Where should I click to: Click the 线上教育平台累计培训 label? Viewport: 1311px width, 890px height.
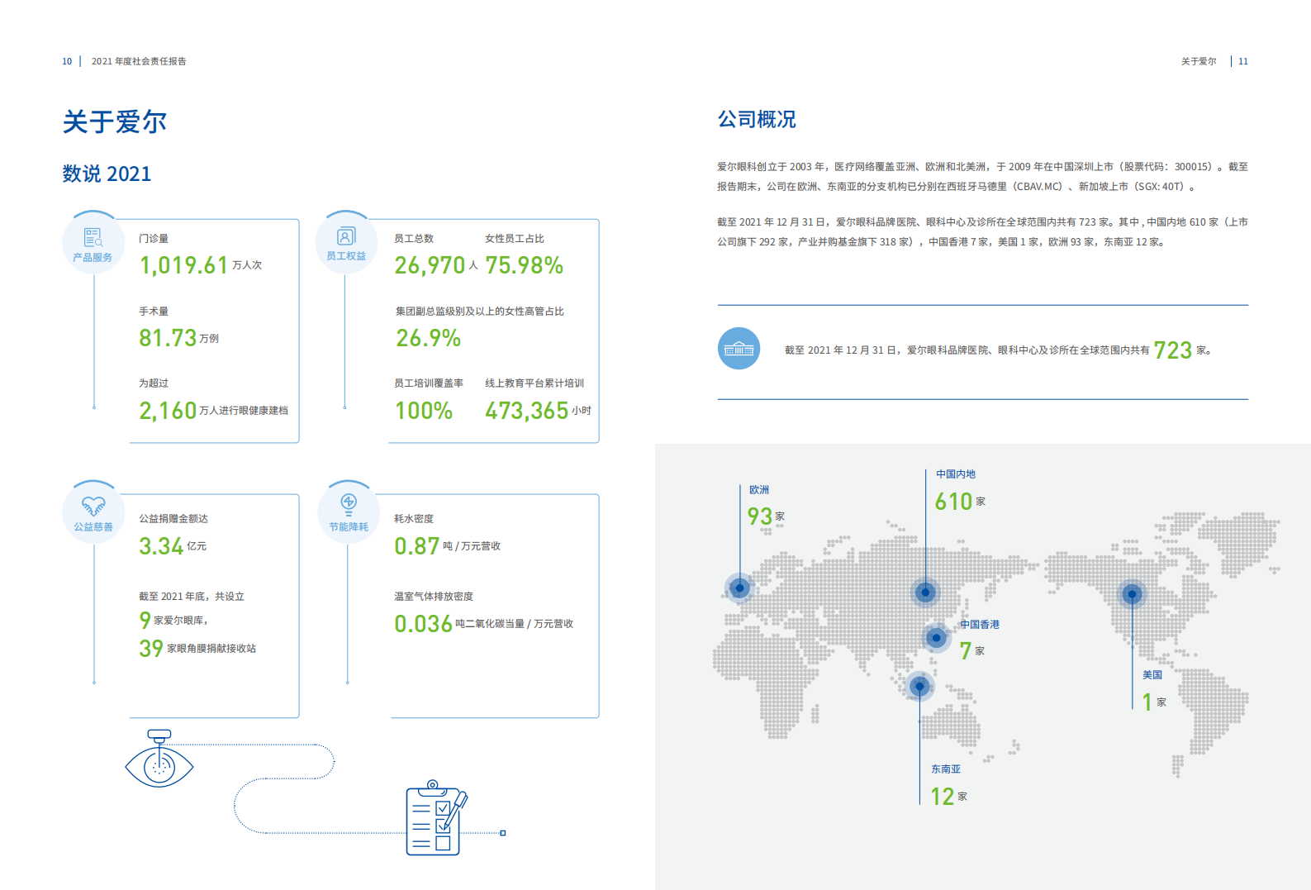click(x=534, y=383)
